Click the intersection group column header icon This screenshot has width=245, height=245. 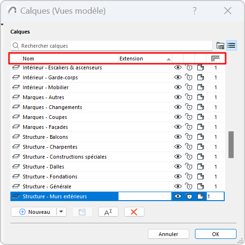[215, 59]
